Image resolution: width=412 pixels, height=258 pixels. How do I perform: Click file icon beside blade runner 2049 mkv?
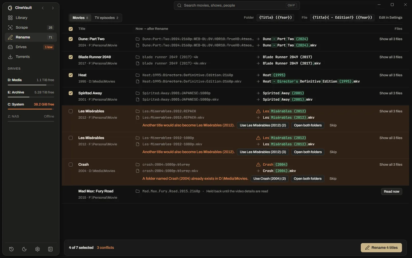click(x=138, y=63)
